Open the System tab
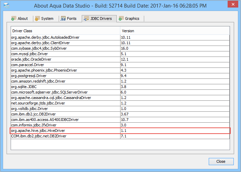The width and height of the screenshot is (241, 172). 44,19
